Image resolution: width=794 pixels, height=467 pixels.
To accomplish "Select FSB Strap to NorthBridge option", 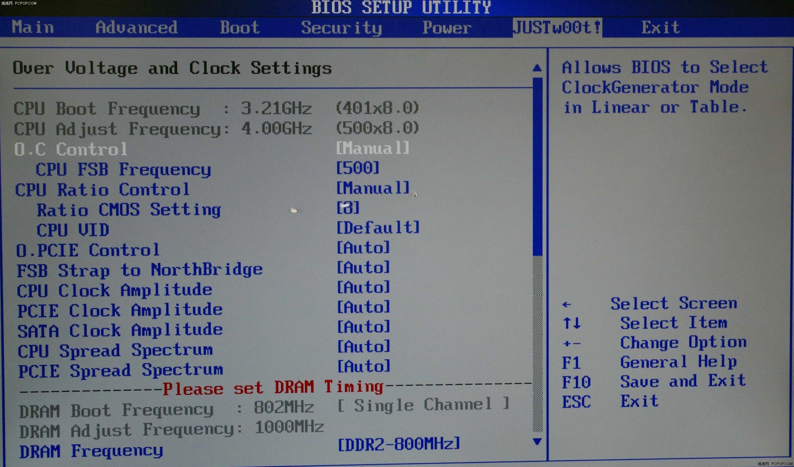I will tap(139, 270).
